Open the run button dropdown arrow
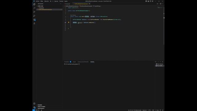197x111 pixels. tap(159, 4)
